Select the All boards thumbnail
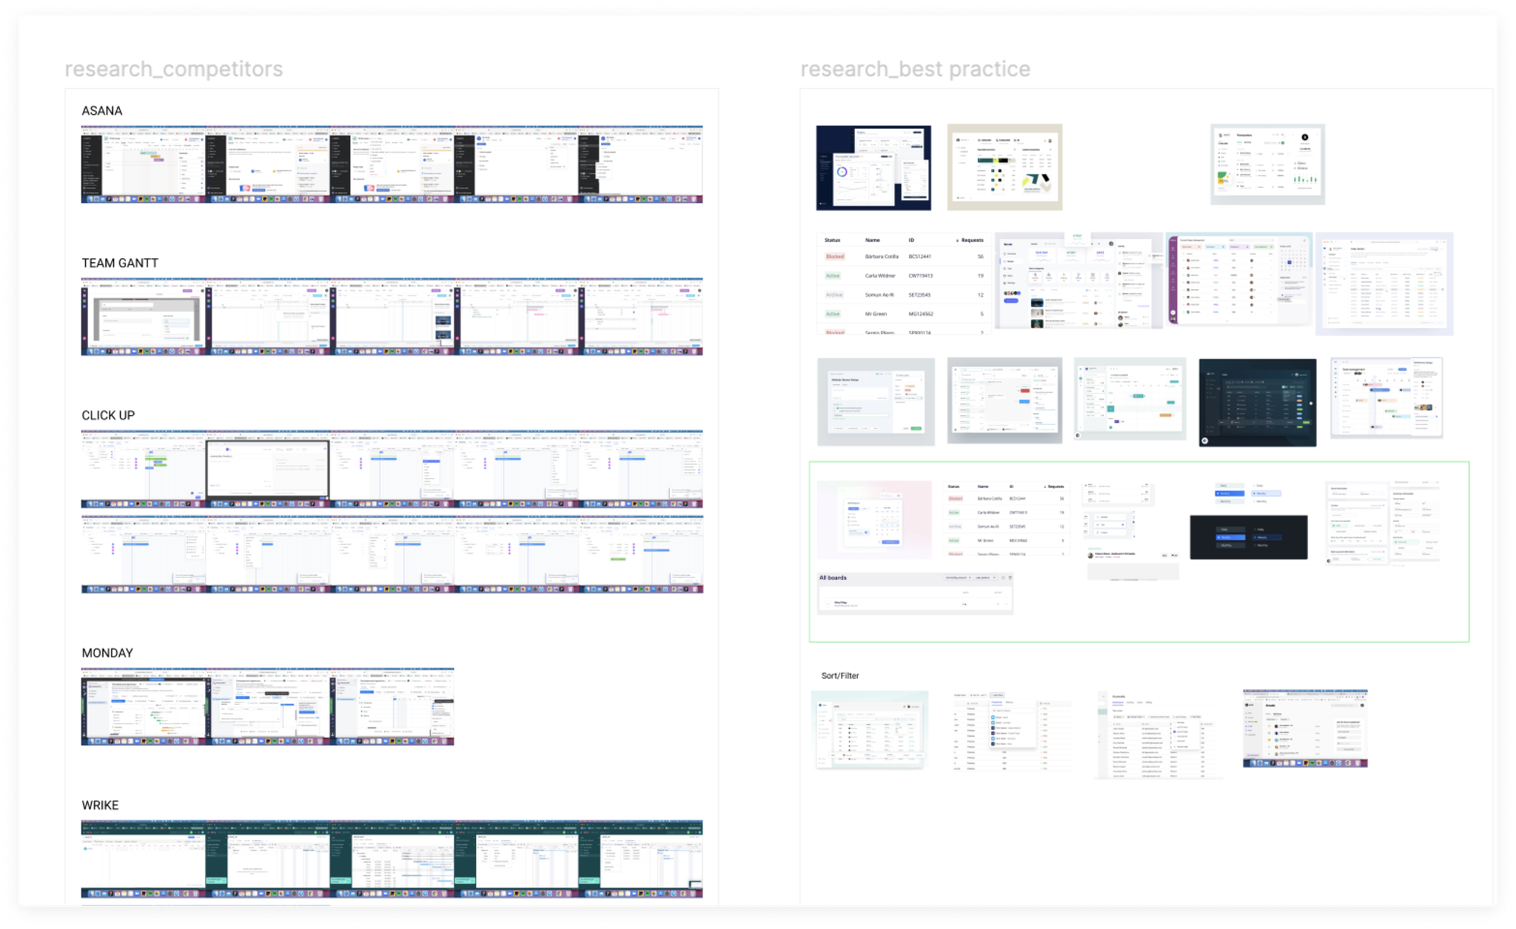 pos(915,593)
